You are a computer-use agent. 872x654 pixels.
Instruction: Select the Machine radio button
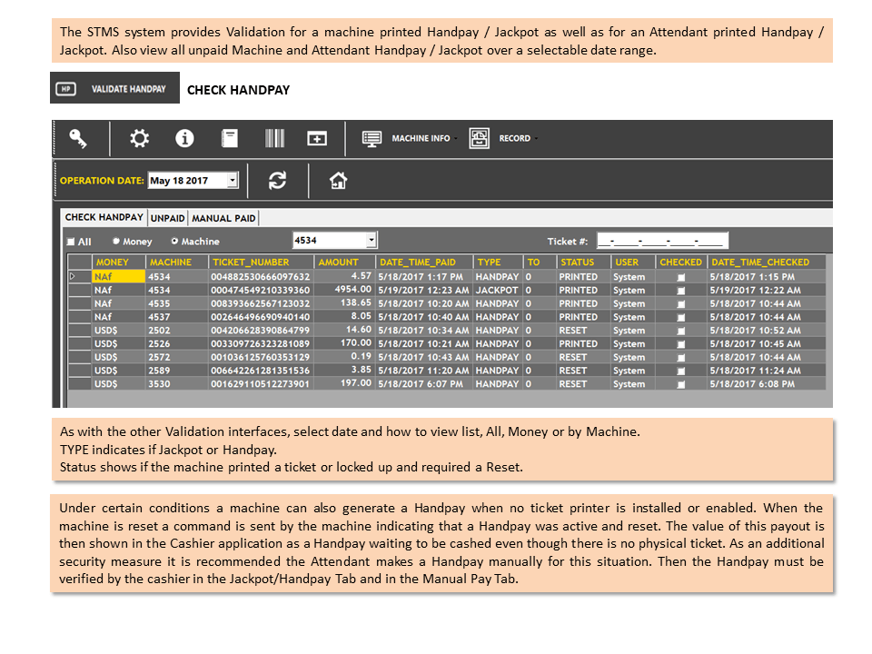tap(174, 242)
